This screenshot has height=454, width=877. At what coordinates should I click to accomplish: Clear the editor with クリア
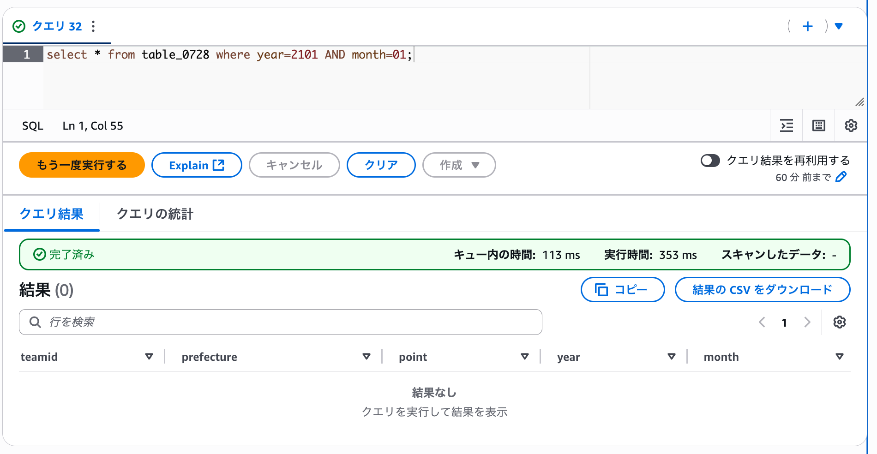(381, 165)
